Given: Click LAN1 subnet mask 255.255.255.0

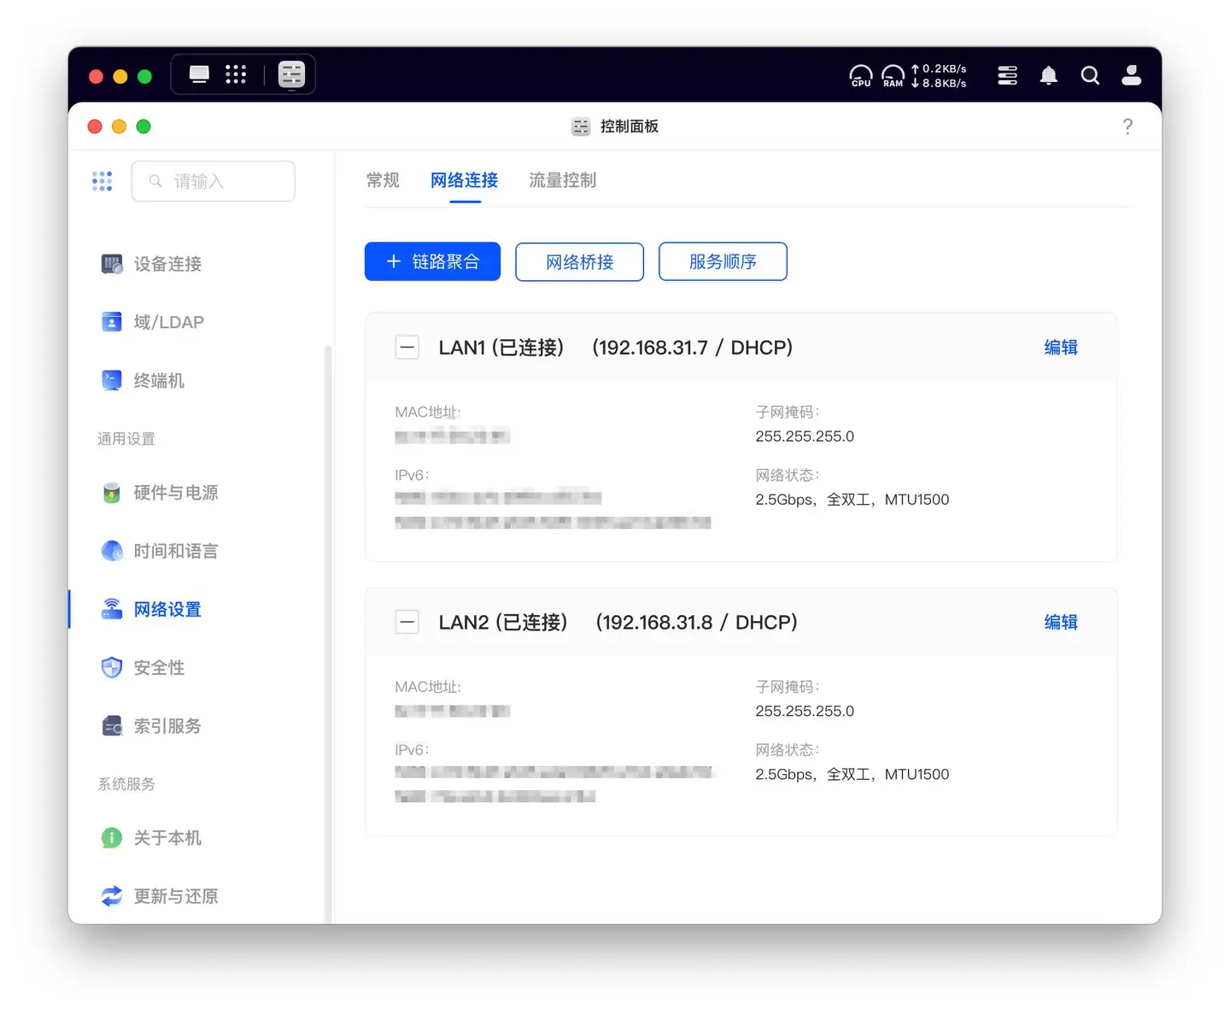Looking at the screenshot, I should coord(805,437).
